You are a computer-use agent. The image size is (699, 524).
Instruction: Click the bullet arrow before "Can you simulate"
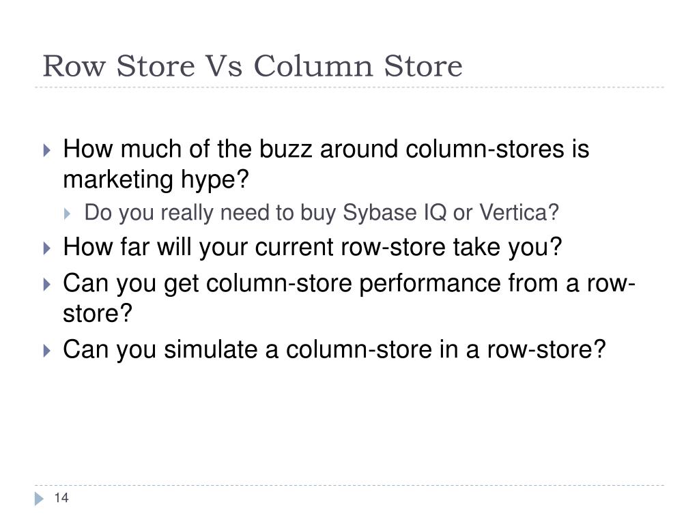coord(47,351)
